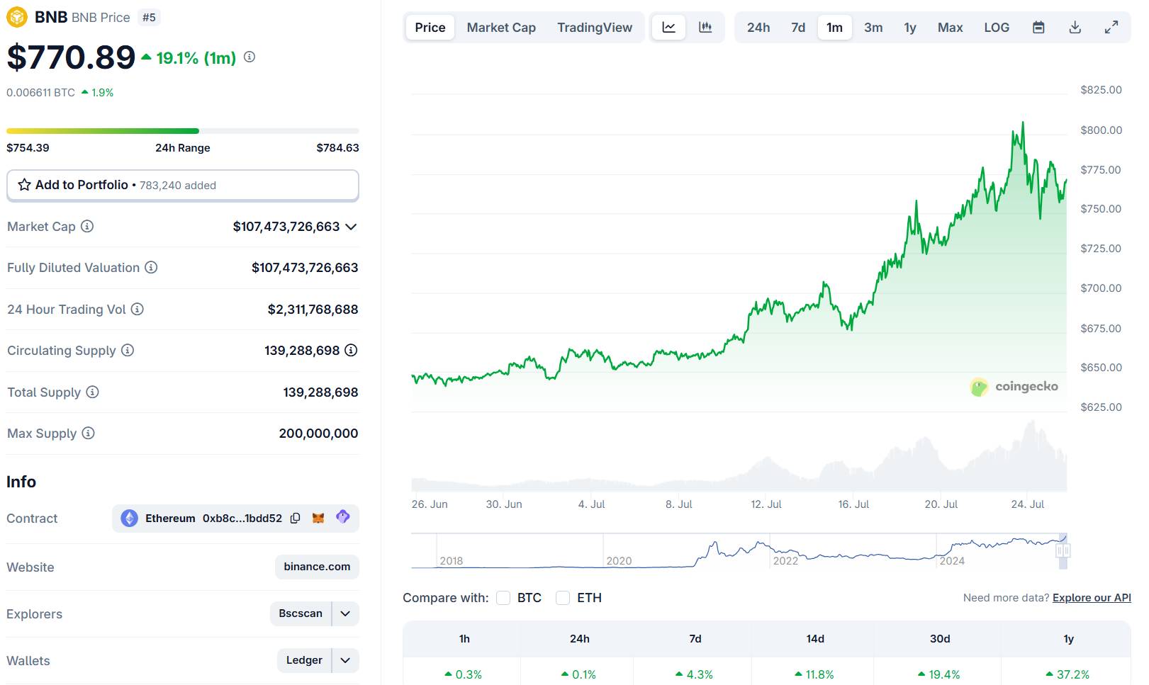Show Fully Diluted Valuation info icon
The width and height of the screenshot is (1149, 685).
click(151, 268)
